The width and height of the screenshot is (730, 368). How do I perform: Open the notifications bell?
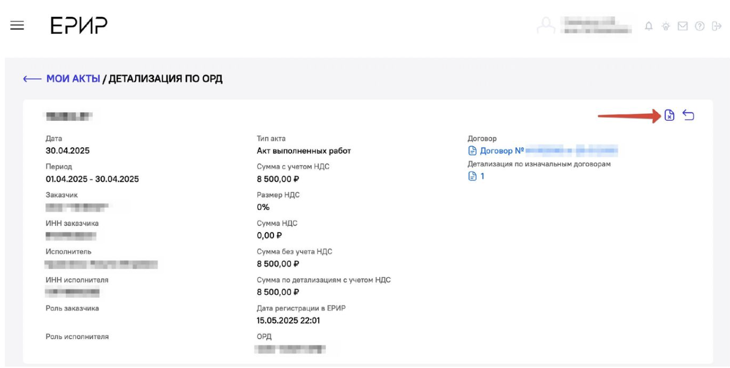(x=649, y=26)
